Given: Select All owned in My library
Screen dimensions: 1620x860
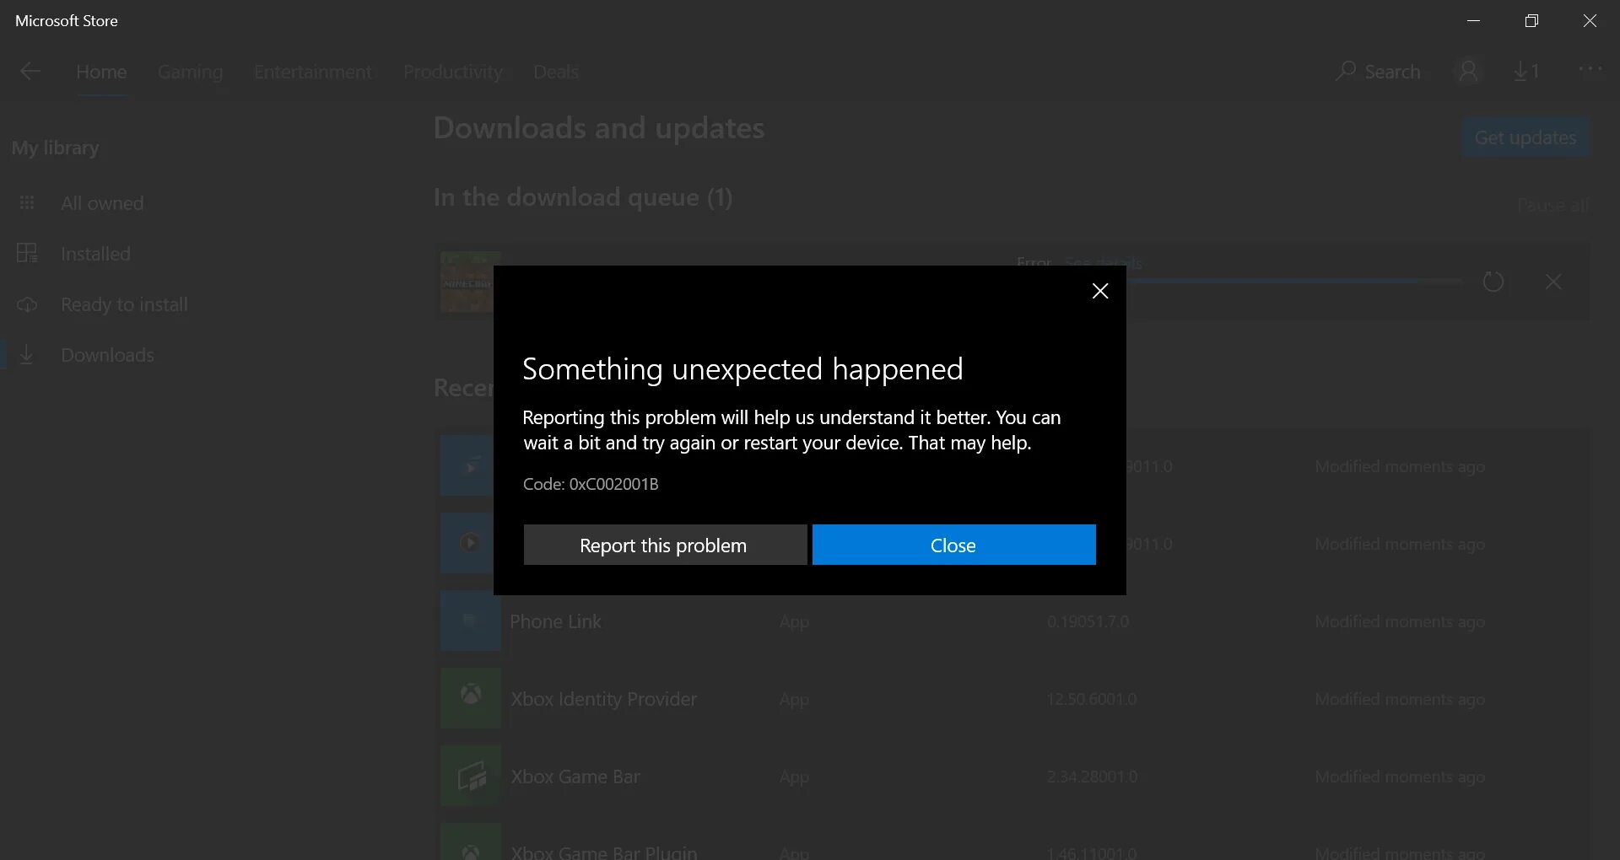Looking at the screenshot, I should pos(102,203).
